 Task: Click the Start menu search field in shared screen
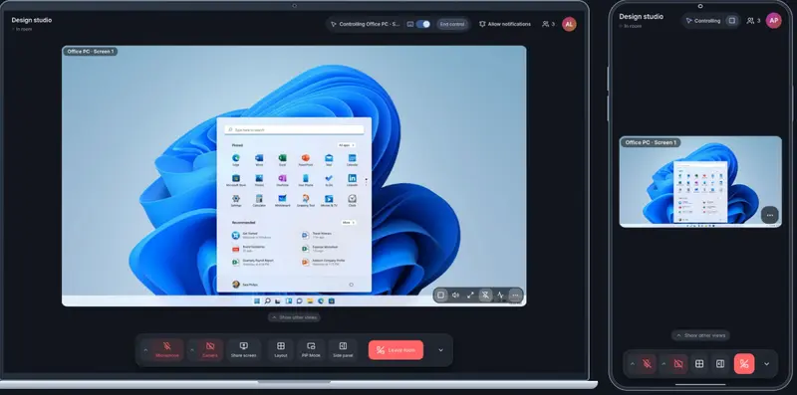[294, 130]
